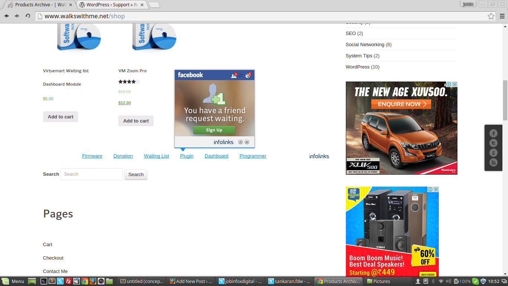Switch to Products Archive tab
Screen dimensions: 508x286
(39, 5)
